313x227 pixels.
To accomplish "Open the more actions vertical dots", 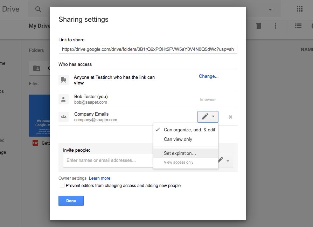I will (x=276, y=26).
